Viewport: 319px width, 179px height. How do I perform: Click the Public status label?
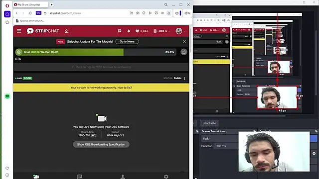pos(177,78)
